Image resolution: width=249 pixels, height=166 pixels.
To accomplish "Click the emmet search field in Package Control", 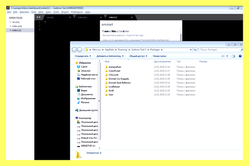I will (141, 24).
